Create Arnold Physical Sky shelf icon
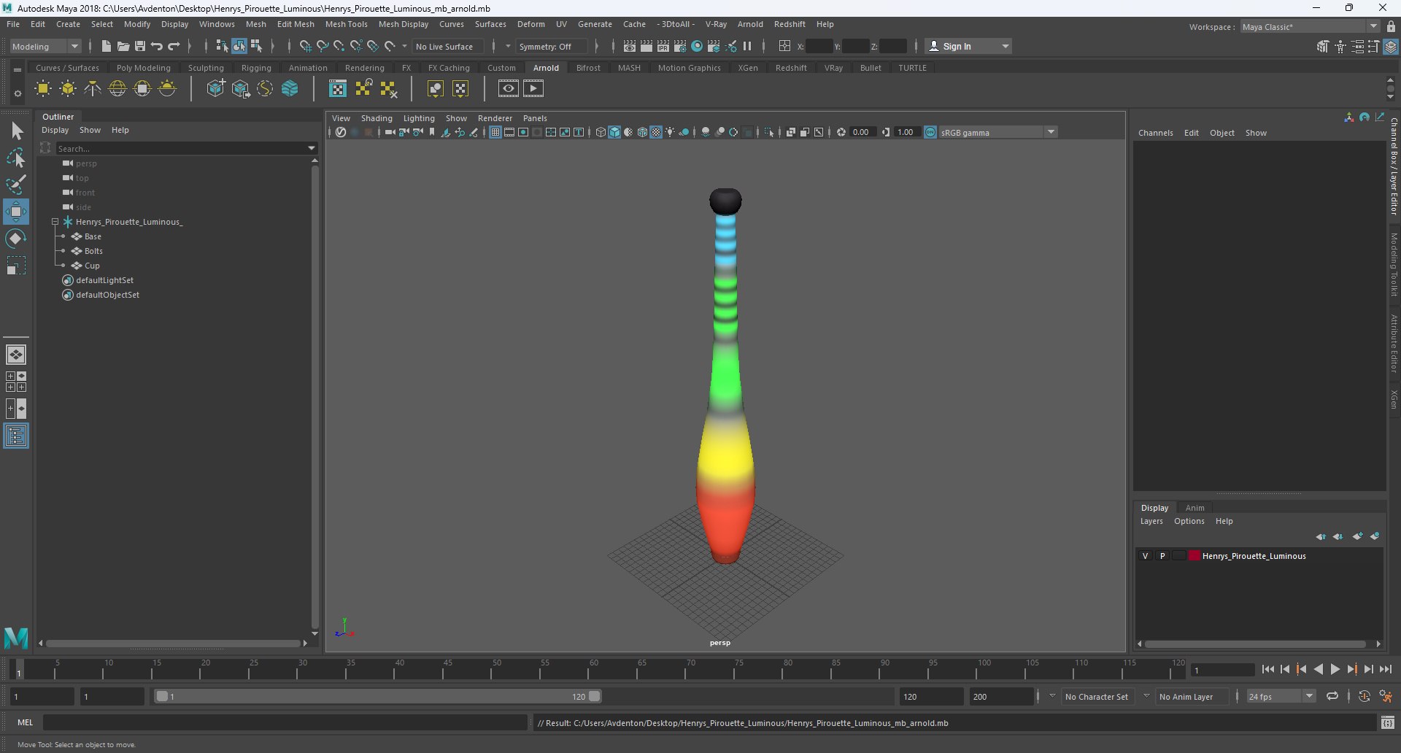The height and width of the screenshot is (753, 1401). point(167,89)
